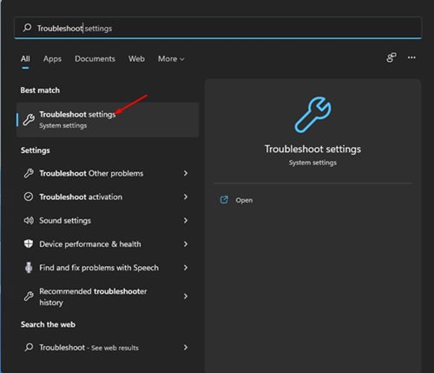This screenshot has width=434, height=373.
Task: Click inside the Troubleshoot settings search field
Action: pyautogui.click(x=218, y=28)
